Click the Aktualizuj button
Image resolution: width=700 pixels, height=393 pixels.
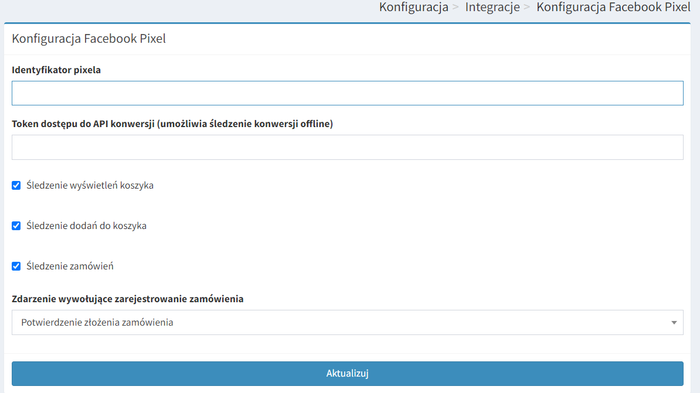pos(347,373)
